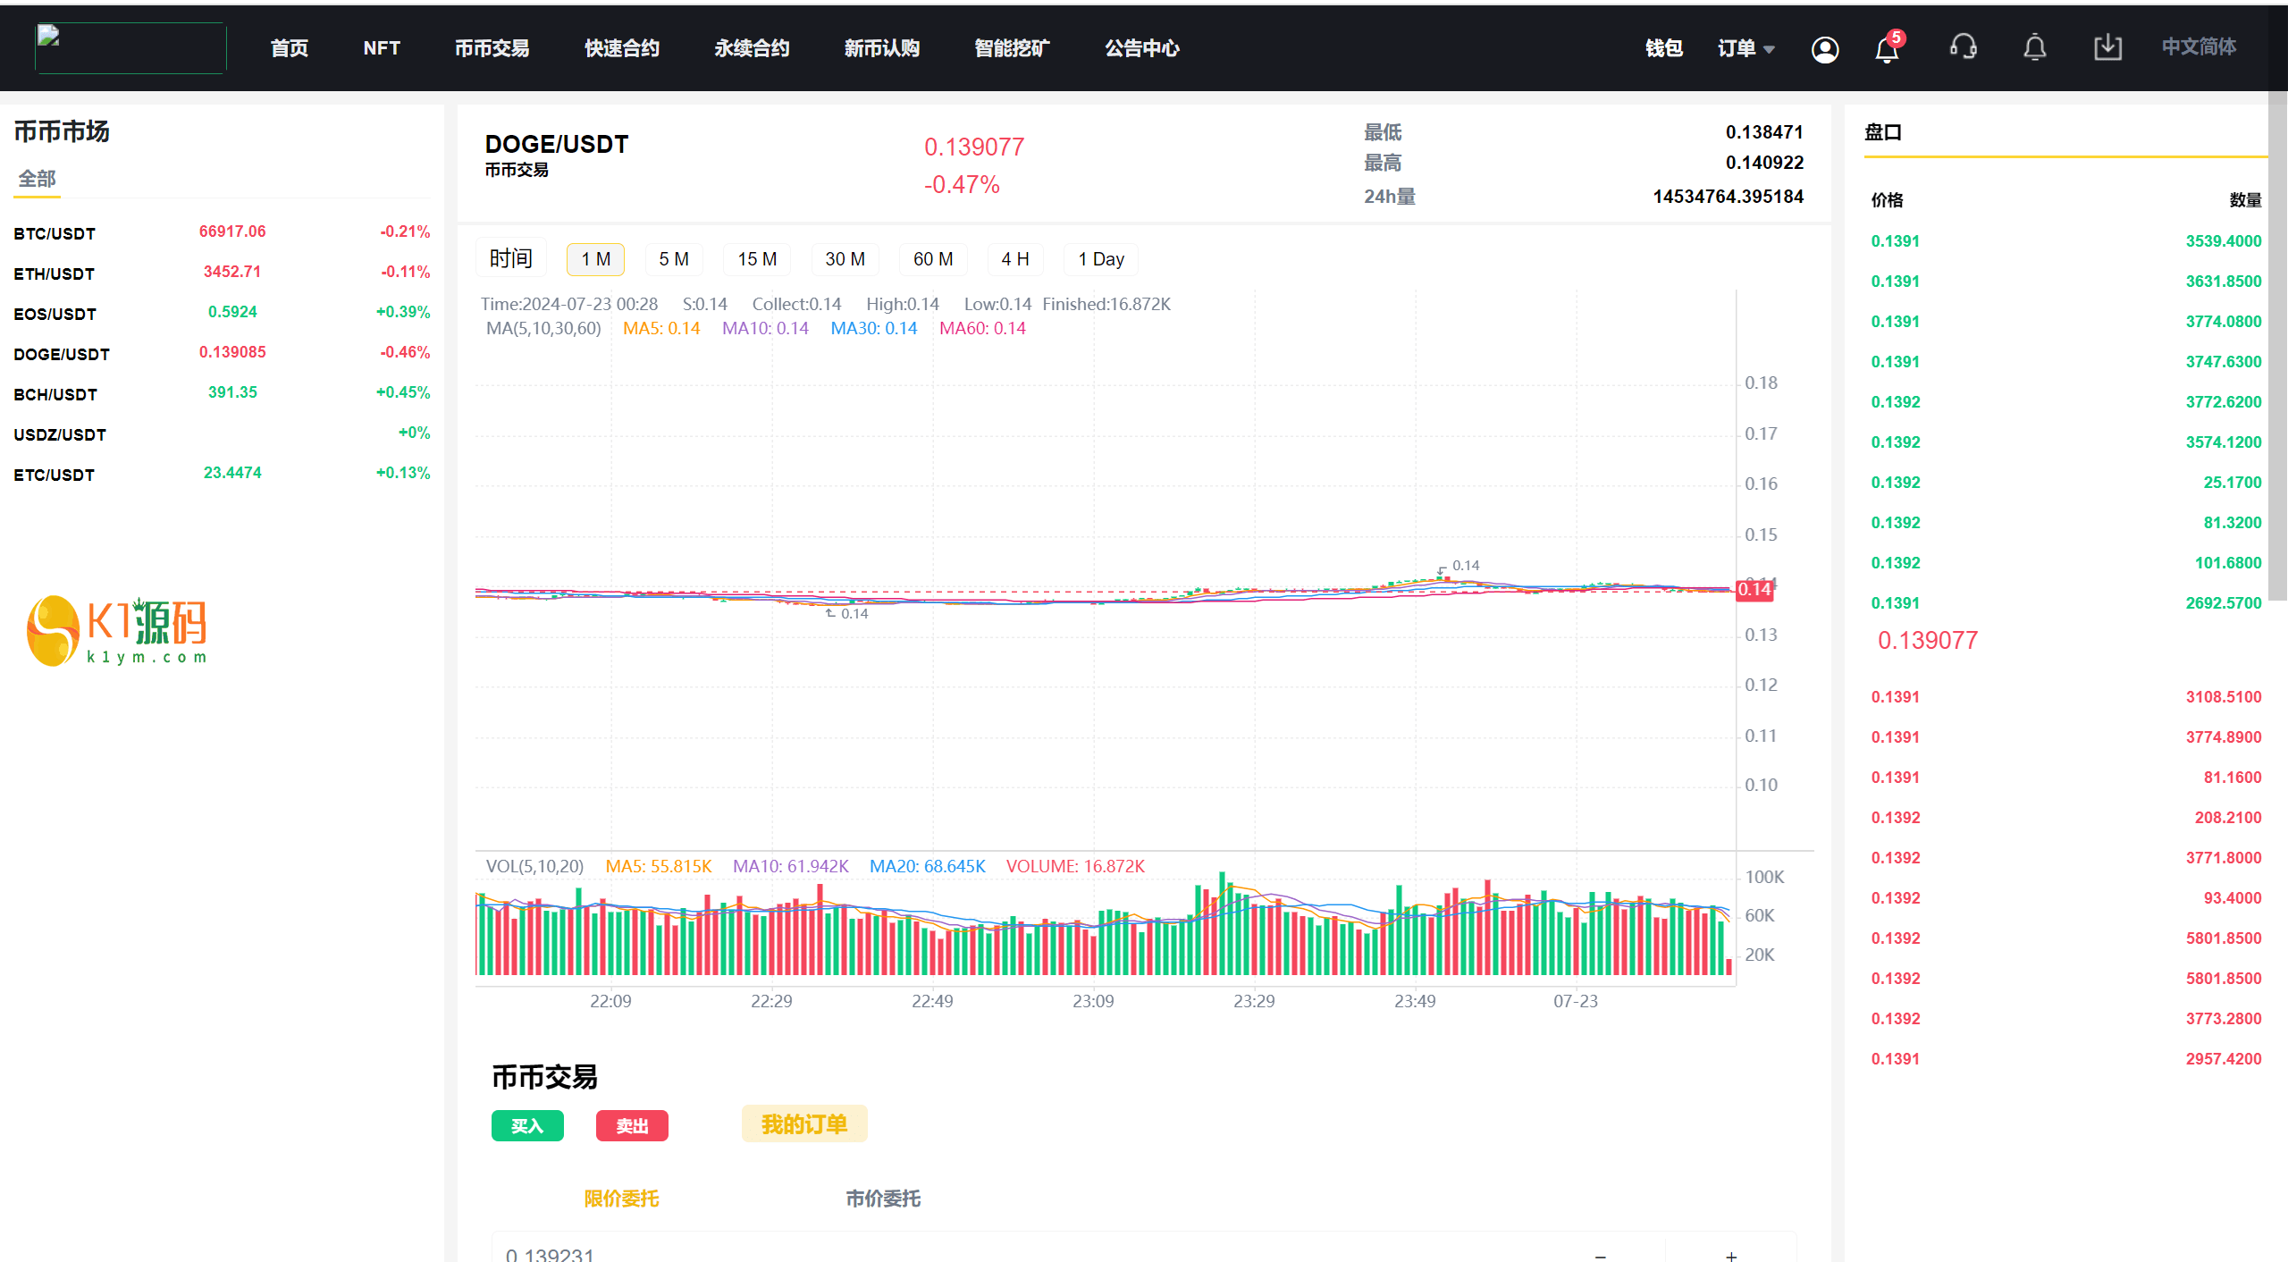Switch chart to 1 Day interval

[1100, 259]
